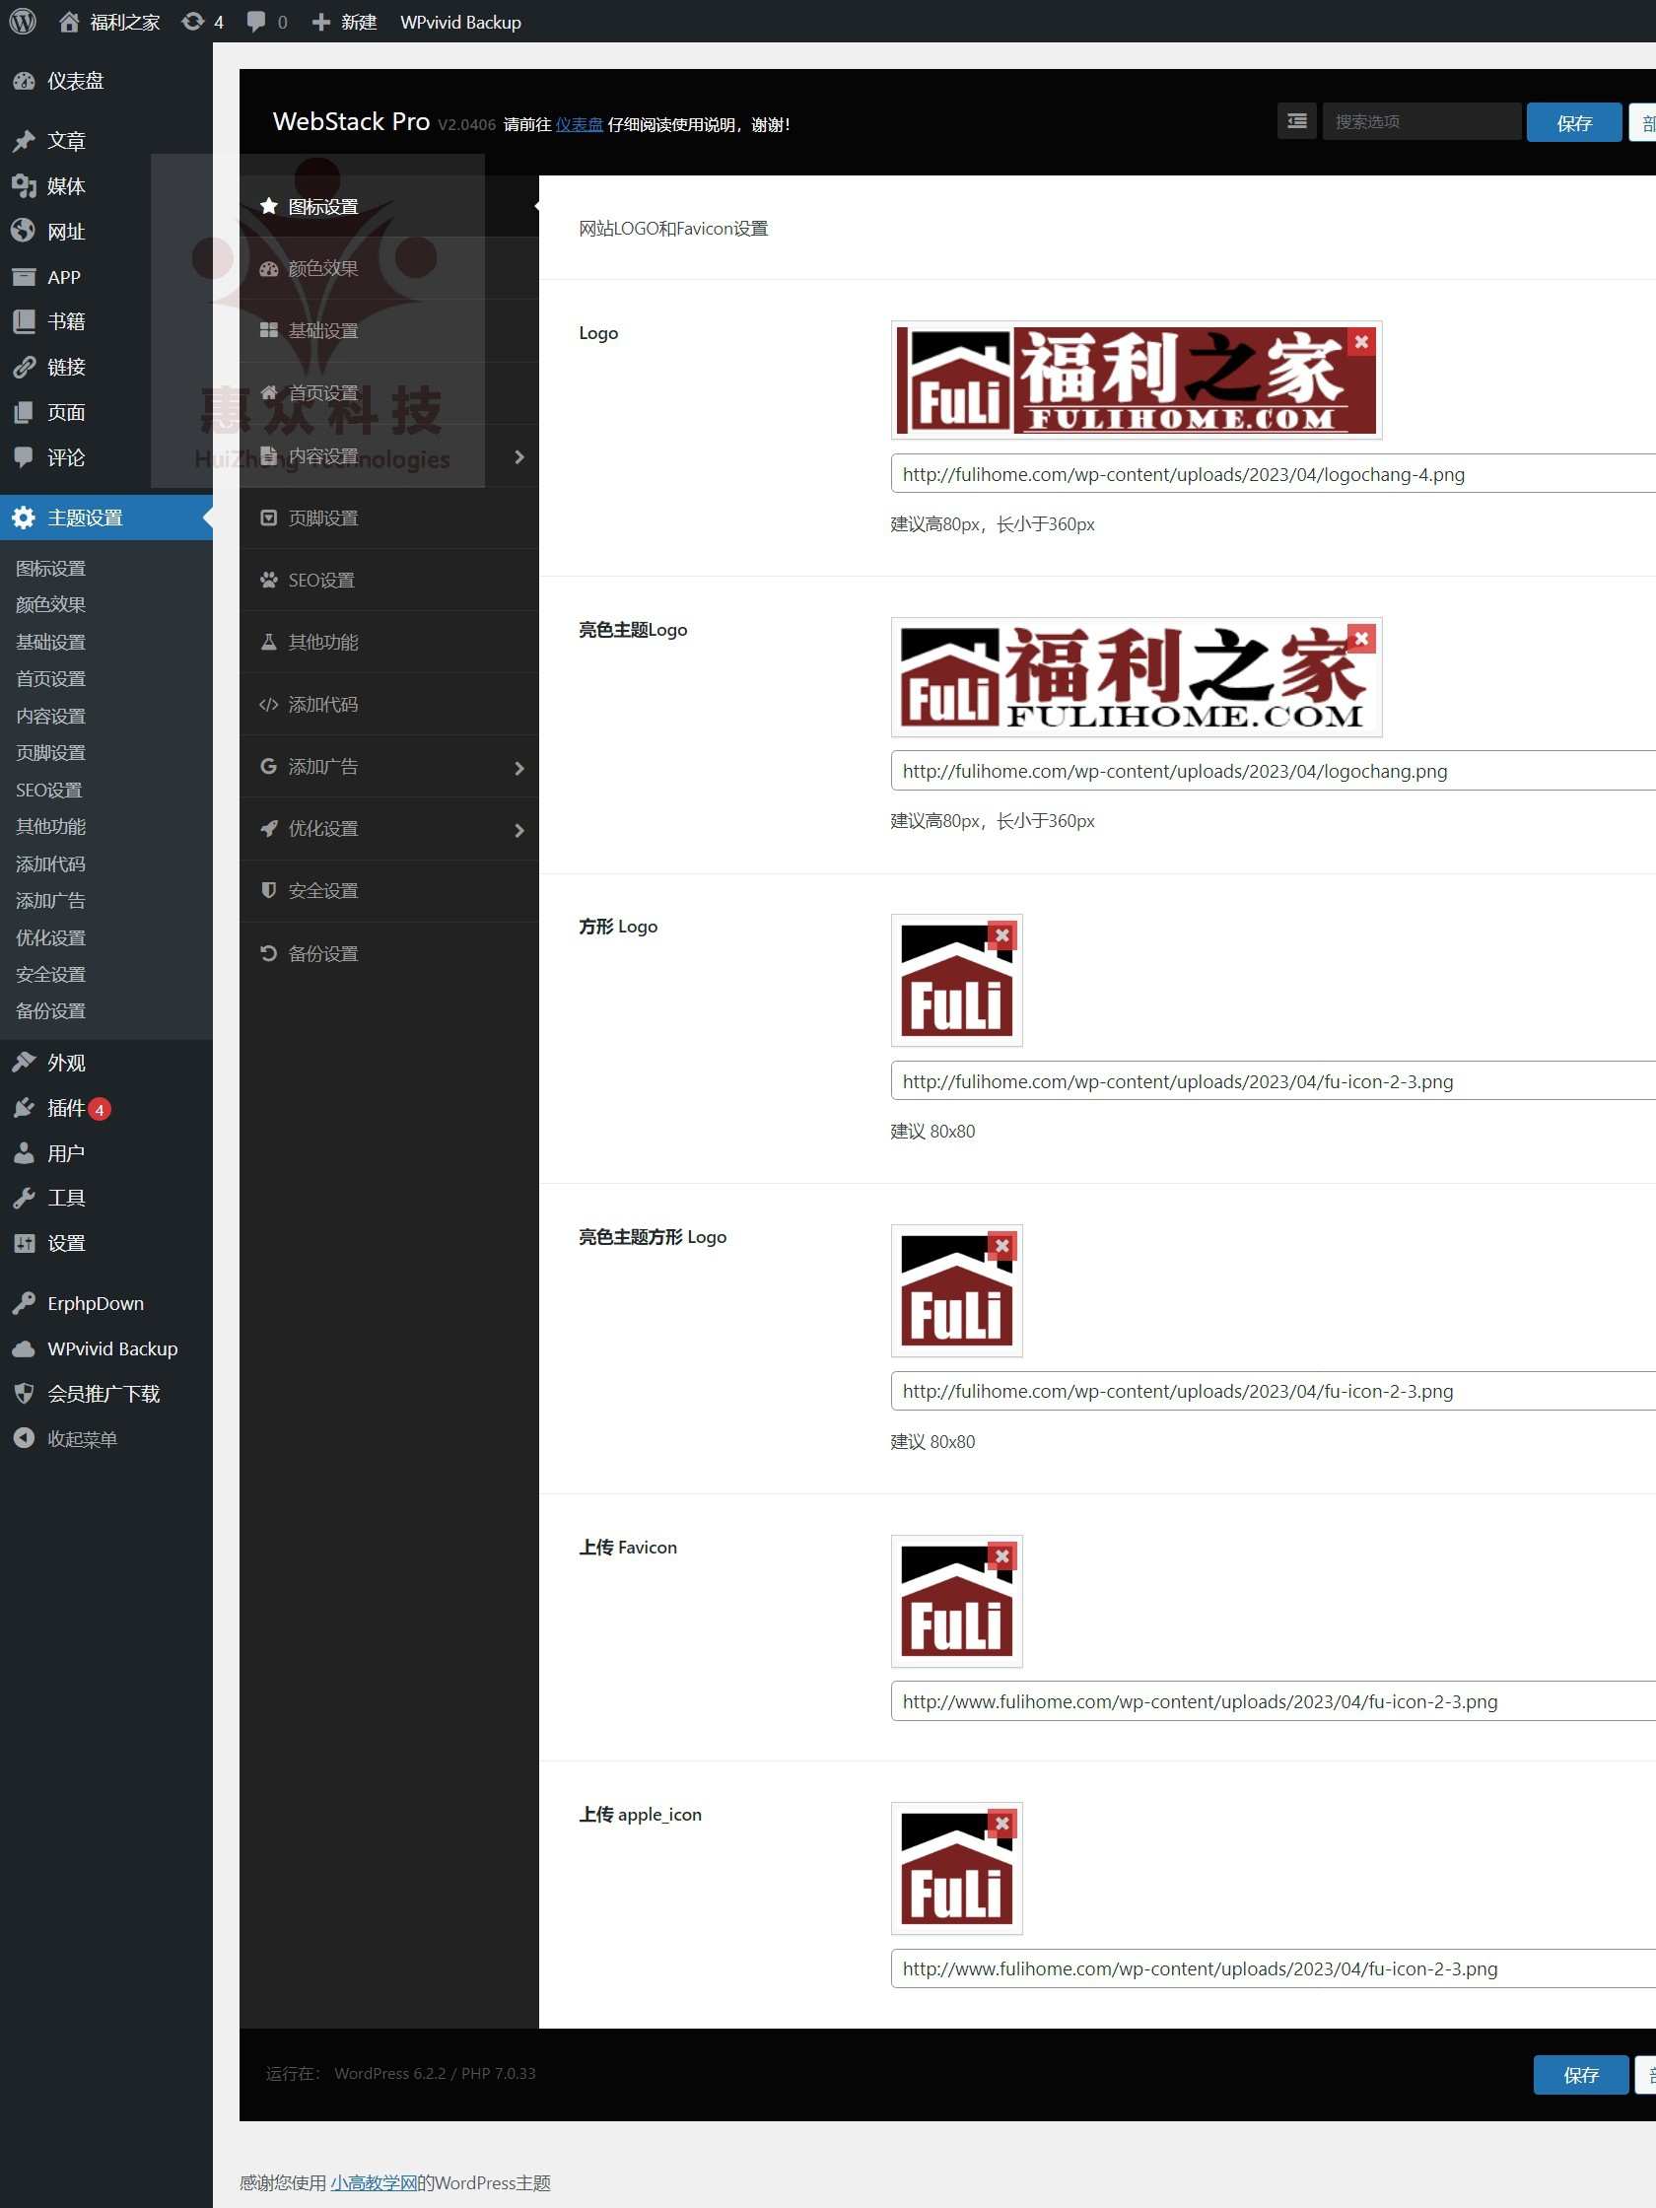
Task: Click the apple_icon FuLi preview thumbnail
Action: click(956, 1869)
